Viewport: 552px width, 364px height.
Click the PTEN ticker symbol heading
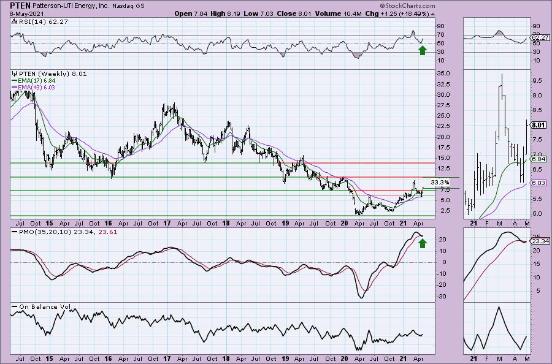(x=20, y=6)
